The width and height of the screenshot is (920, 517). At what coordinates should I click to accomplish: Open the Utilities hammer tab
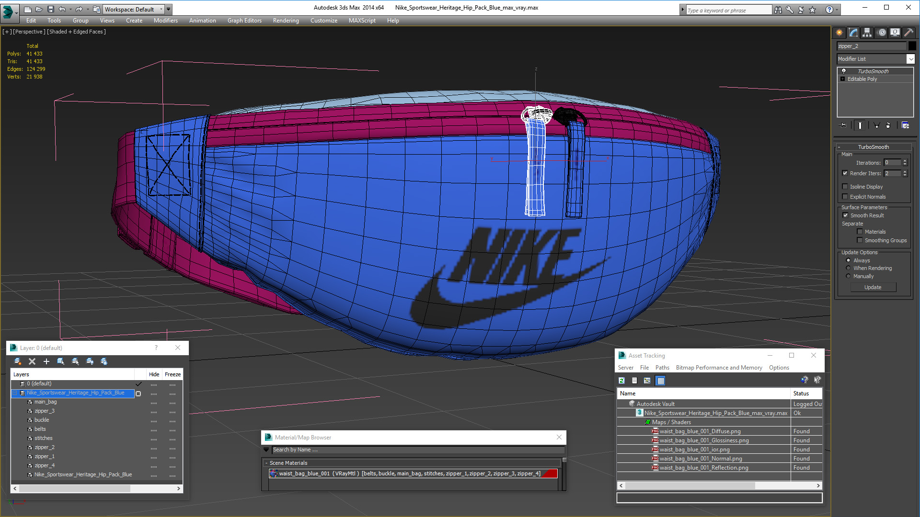[x=908, y=32]
